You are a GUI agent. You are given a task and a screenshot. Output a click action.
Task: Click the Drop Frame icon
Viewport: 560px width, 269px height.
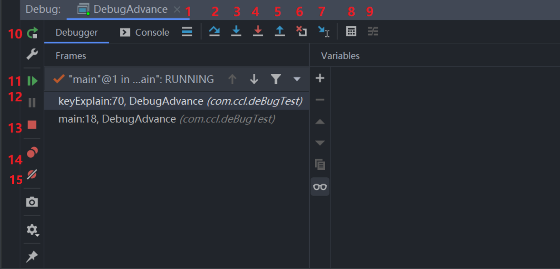tap(301, 32)
